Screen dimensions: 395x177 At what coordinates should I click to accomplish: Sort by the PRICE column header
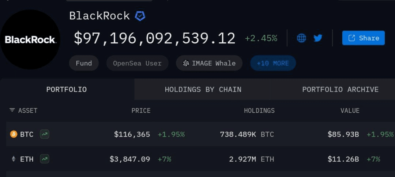[141, 111]
